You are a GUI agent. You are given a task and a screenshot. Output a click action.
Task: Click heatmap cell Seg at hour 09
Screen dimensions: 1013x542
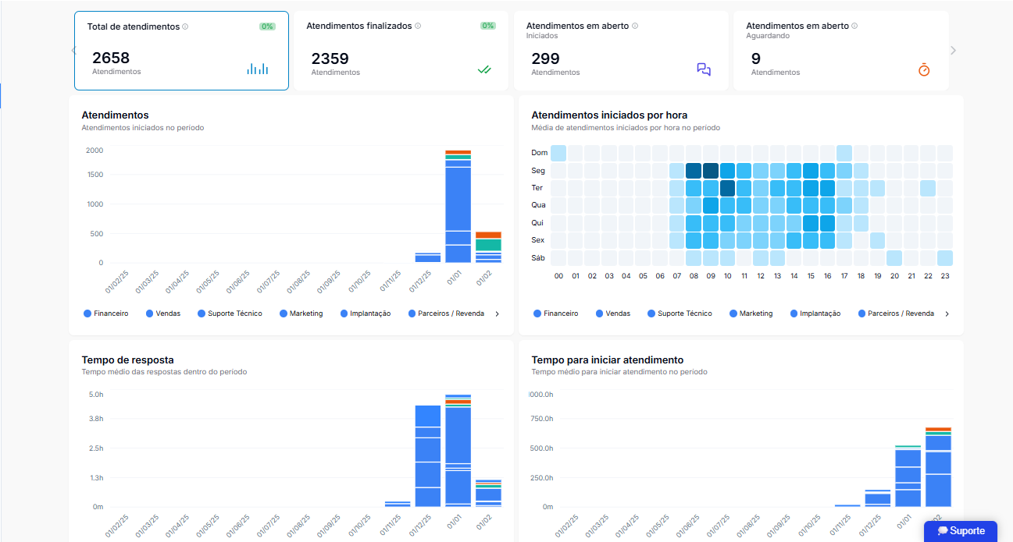(710, 170)
